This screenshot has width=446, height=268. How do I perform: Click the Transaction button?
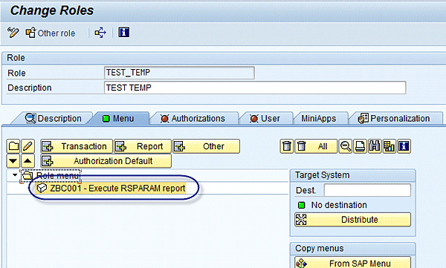(x=77, y=146)
